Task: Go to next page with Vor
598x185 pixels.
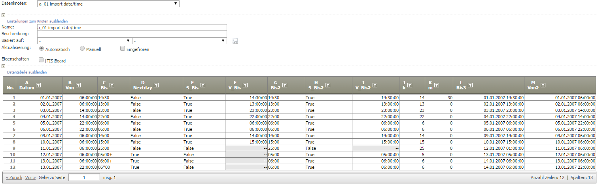Action: tap(30, 177)
